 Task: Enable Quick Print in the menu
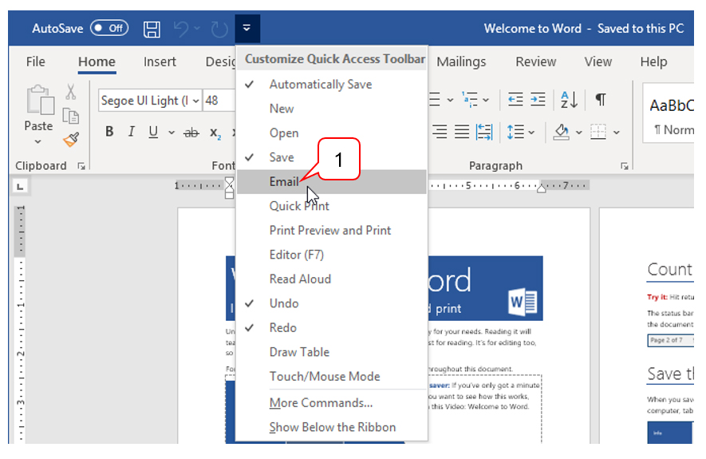(331, 206)
